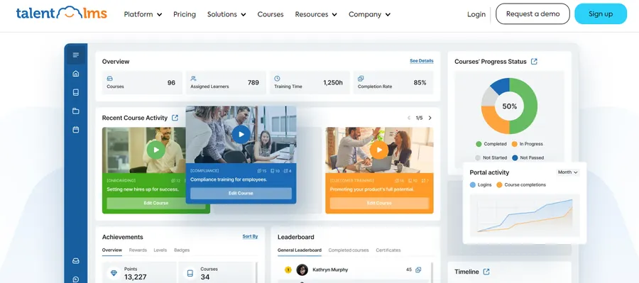This screenshot has height=283, width=639.
Task: Click Sort By in Achievements
Action: (250, 237)
